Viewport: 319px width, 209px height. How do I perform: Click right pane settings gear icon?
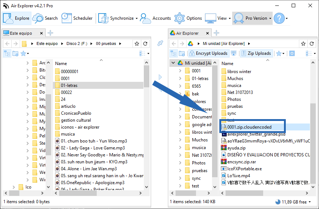point(292,53)
